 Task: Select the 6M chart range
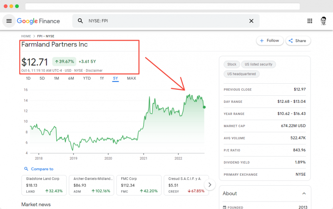[x=71, y=78]
